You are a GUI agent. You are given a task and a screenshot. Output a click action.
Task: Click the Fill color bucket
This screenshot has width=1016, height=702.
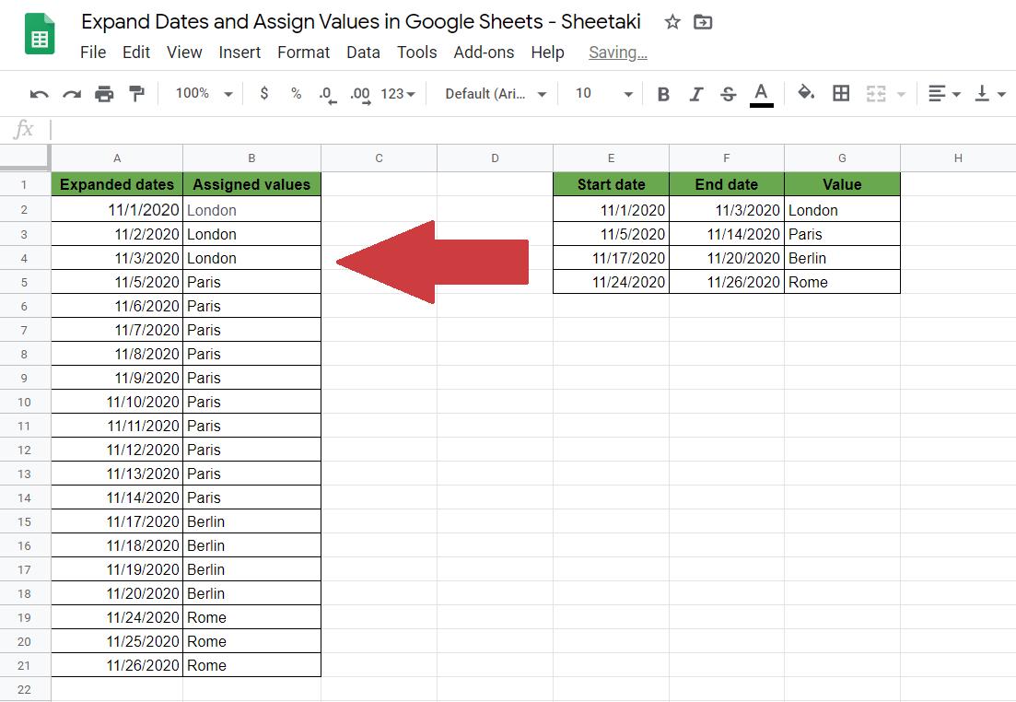pos(805,93)
